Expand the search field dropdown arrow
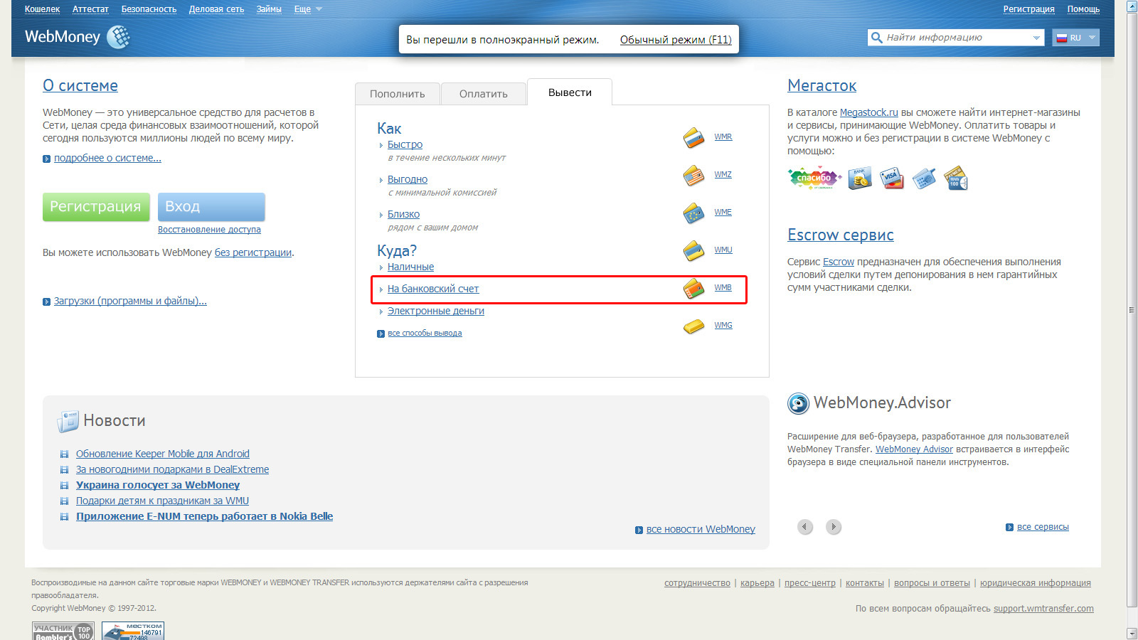 click(x=1036, y=38)
